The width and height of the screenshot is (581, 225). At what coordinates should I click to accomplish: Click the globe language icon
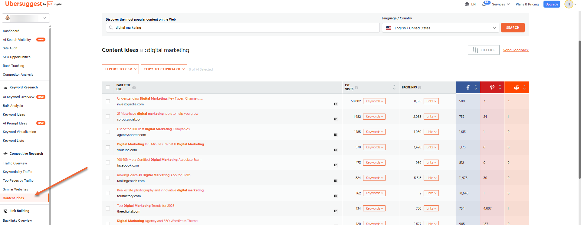[x=467, y=4]
